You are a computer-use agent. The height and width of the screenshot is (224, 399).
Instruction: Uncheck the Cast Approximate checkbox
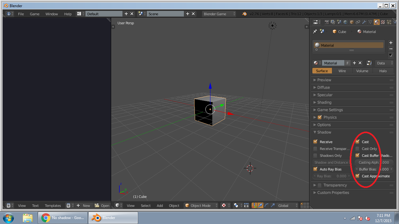pyautogui.click(x=357, y=176)
